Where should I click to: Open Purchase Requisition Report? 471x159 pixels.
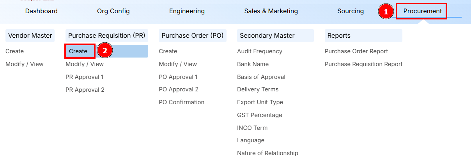(x=363, y=64)
